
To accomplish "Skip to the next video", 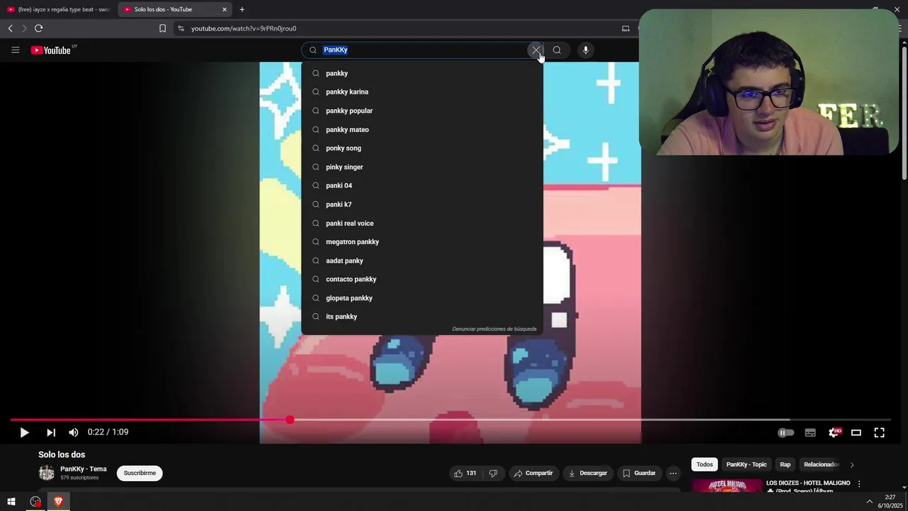I will tap(50, 432).
